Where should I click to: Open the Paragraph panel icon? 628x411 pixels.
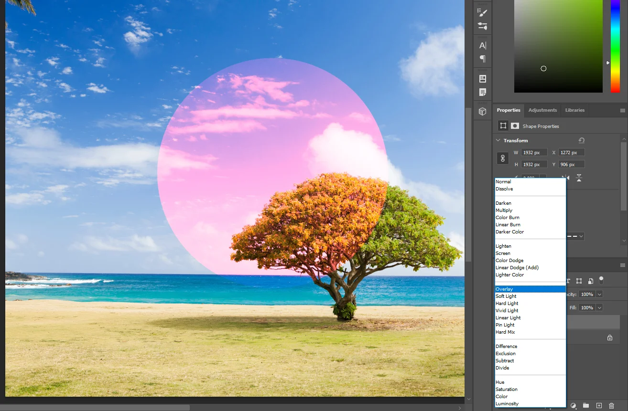482,59
